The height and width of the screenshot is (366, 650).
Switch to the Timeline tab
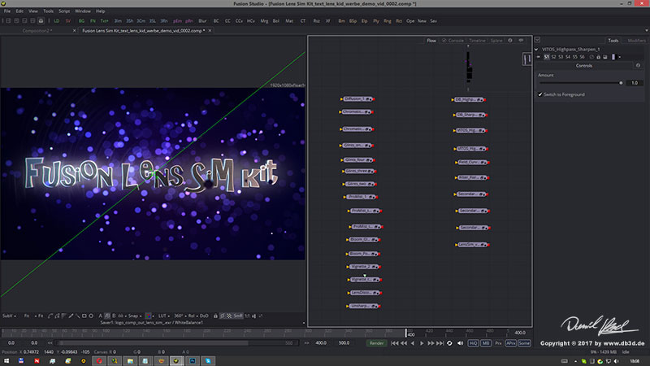click(477, 41)
